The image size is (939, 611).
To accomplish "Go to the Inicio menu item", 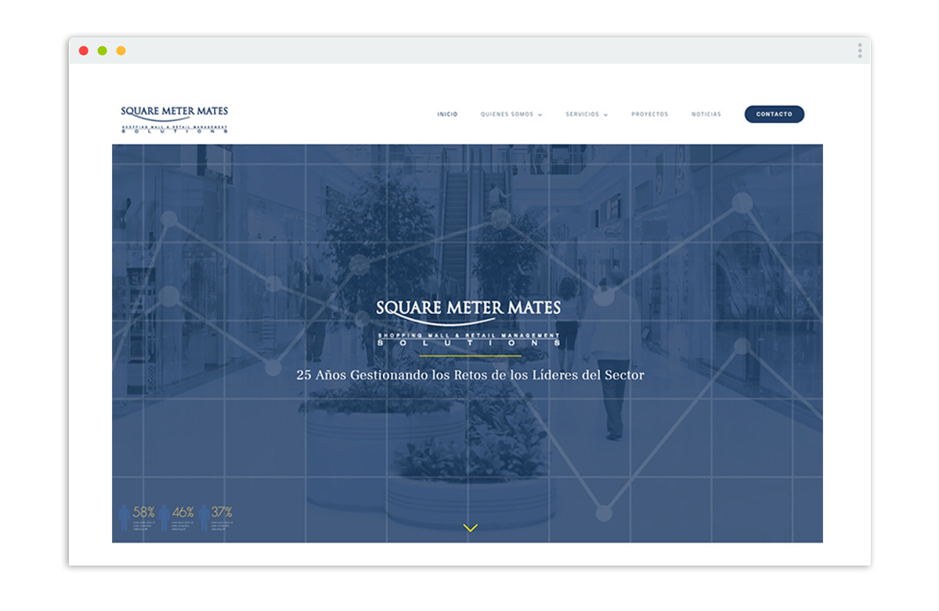I will pos(447,114).
